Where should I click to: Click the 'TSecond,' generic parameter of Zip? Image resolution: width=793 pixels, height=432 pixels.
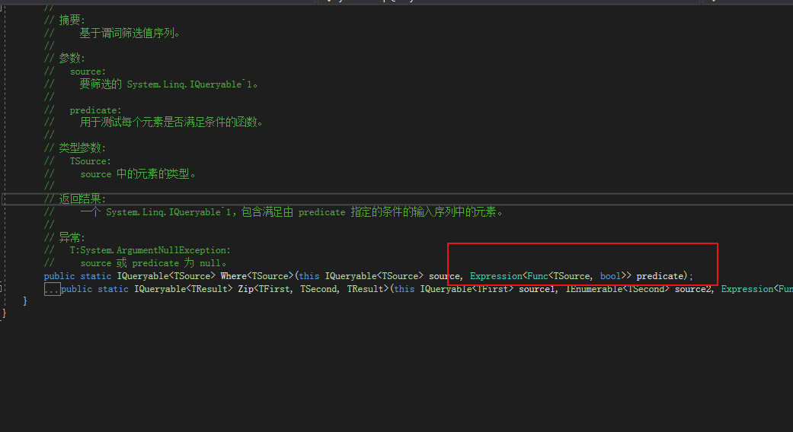pos(320,289)
